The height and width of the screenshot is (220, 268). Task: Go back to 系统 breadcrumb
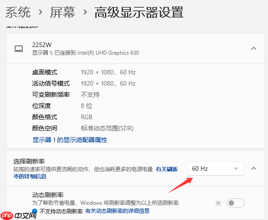point(18,13)
